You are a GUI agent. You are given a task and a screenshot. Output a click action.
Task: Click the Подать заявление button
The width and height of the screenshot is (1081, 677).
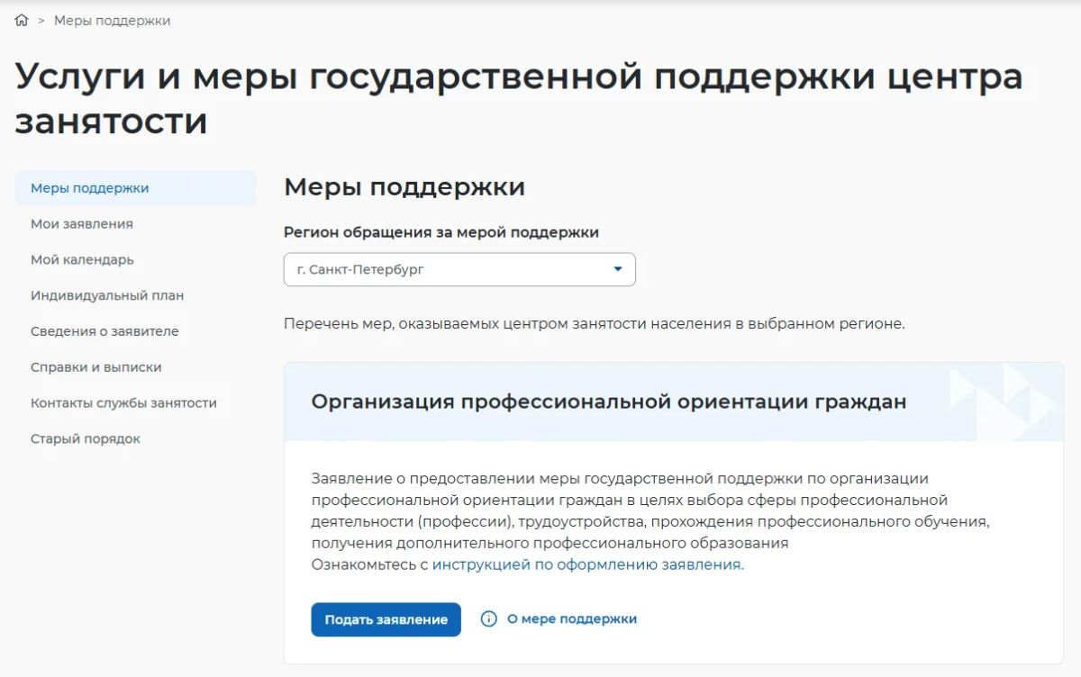point(386,619)
